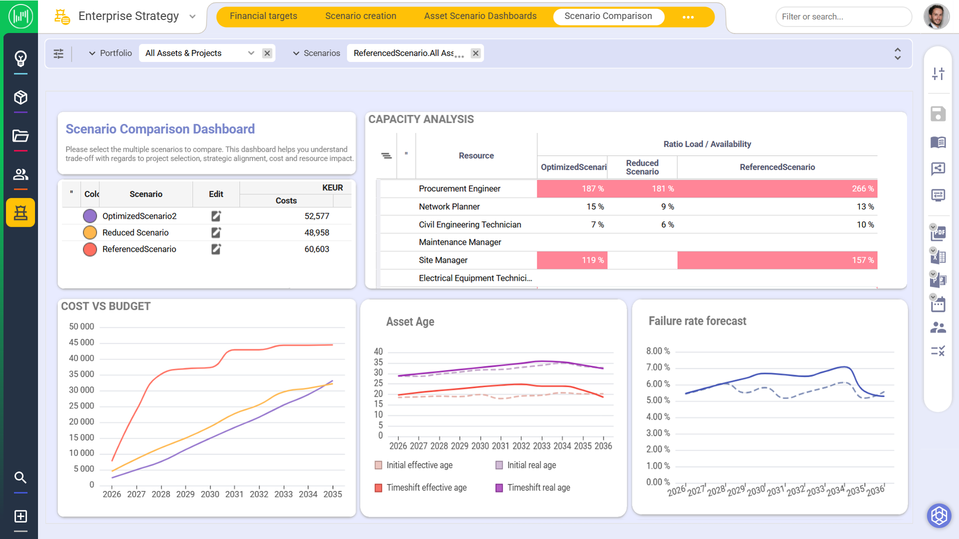This screenshot has width=959, height=539.
Task: Click the 266 % Procurement Engineer cell
Action: [777, 189]
